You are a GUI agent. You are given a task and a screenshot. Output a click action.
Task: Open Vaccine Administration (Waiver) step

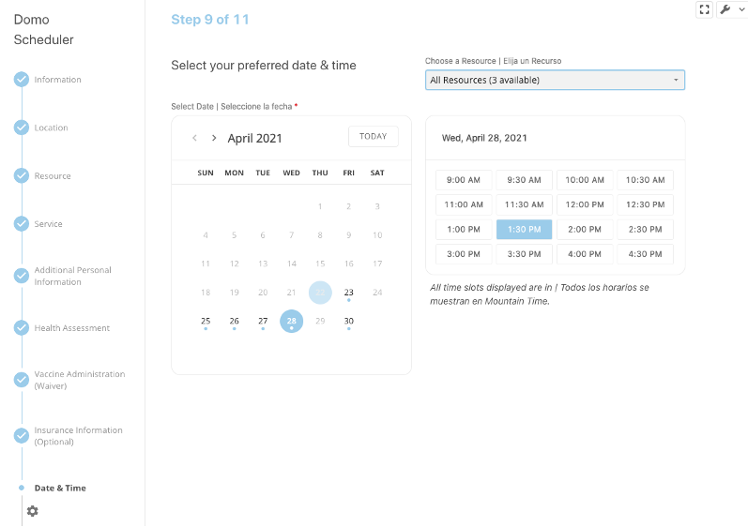(x=80, y=380)
